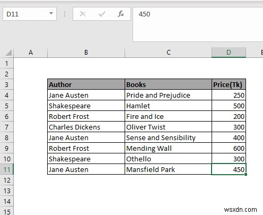Image resolution: width=263 pixels, height=215 pixels.
Task: Select row 4 header
Action: click(7, 95)
